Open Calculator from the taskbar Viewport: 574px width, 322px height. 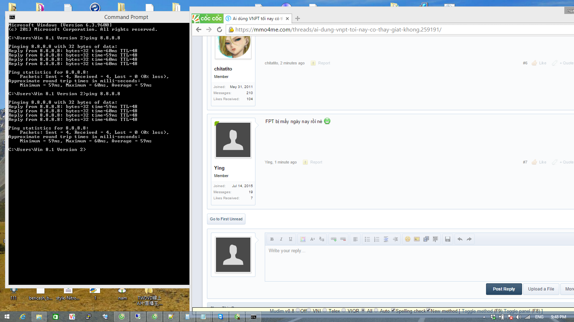pyautogui.click(x=188, y=317)
